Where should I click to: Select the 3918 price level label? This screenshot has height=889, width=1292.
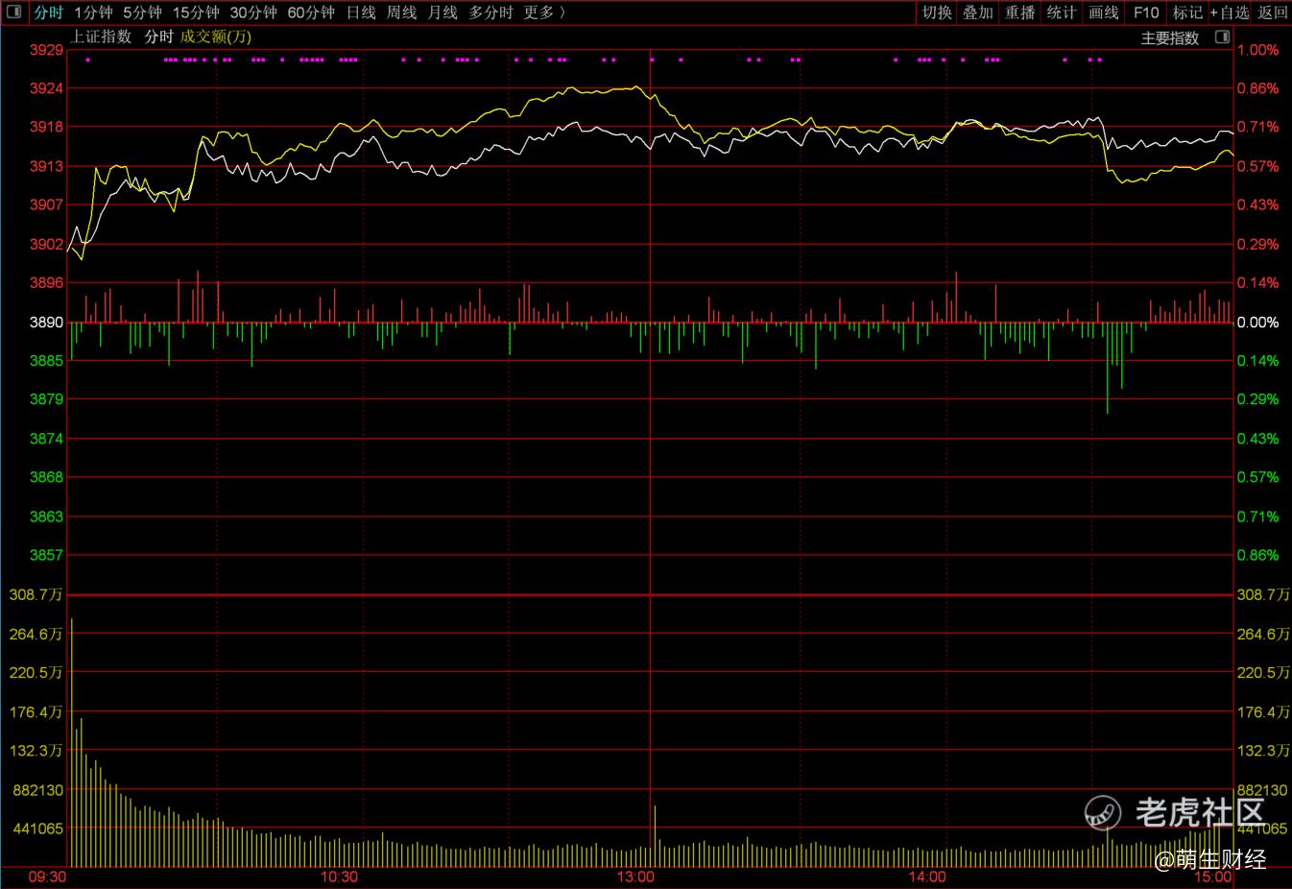[x=46, y=127]
